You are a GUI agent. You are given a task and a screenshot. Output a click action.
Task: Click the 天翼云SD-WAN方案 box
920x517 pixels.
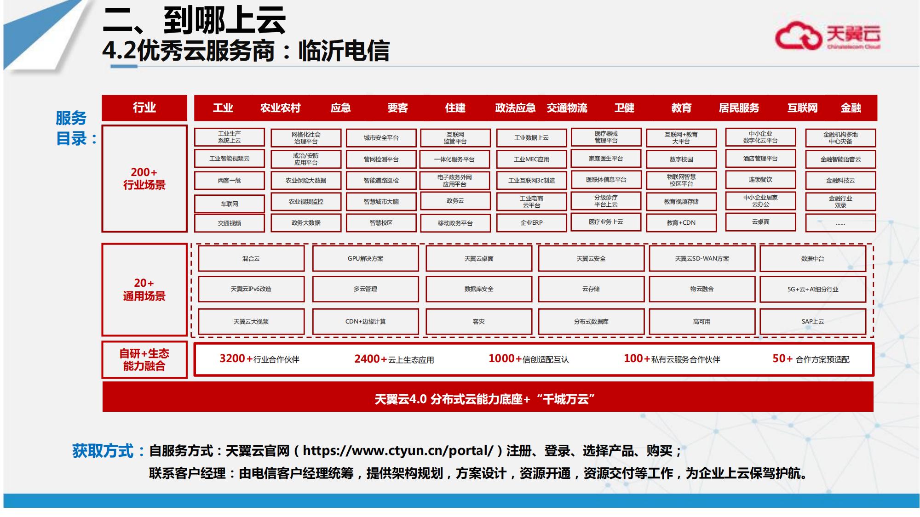[x=702, y=259]
